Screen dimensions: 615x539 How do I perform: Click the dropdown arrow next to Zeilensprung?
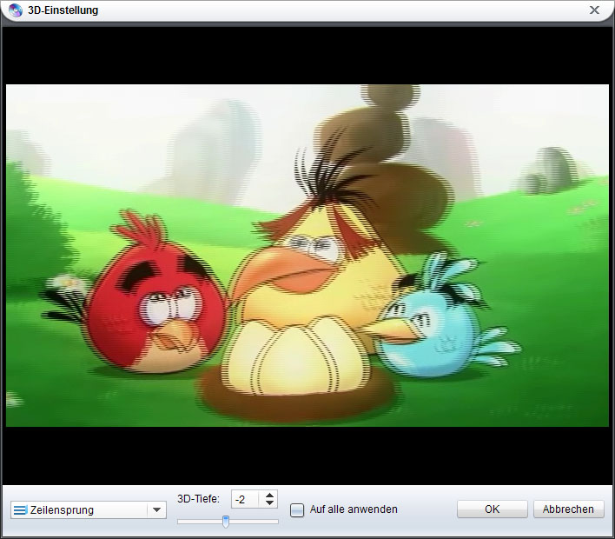[157, 510]
